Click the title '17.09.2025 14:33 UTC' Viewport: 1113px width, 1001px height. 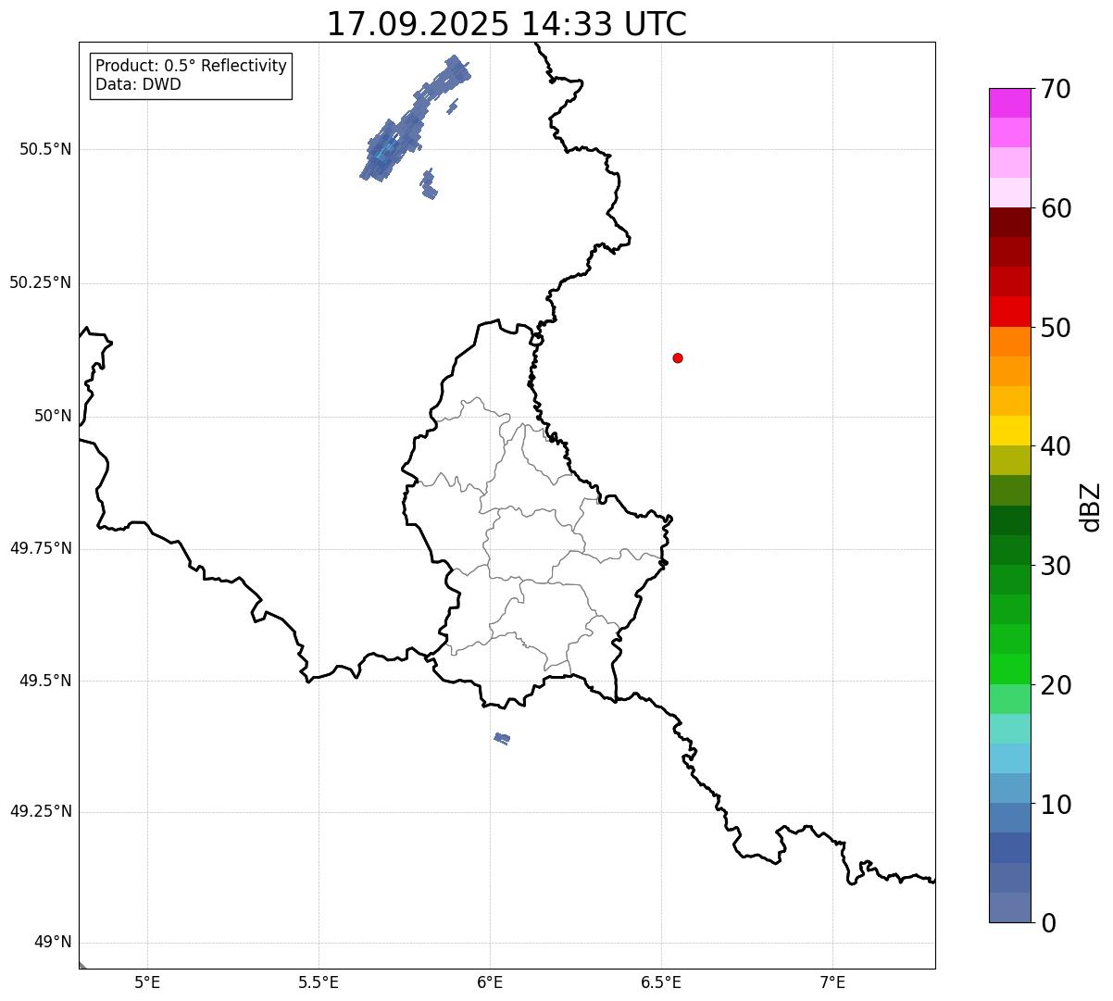[x=506, y=23]
